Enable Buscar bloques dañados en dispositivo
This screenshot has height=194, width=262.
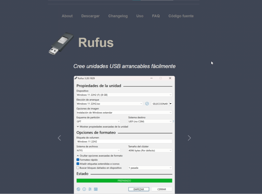coord(78,168)
